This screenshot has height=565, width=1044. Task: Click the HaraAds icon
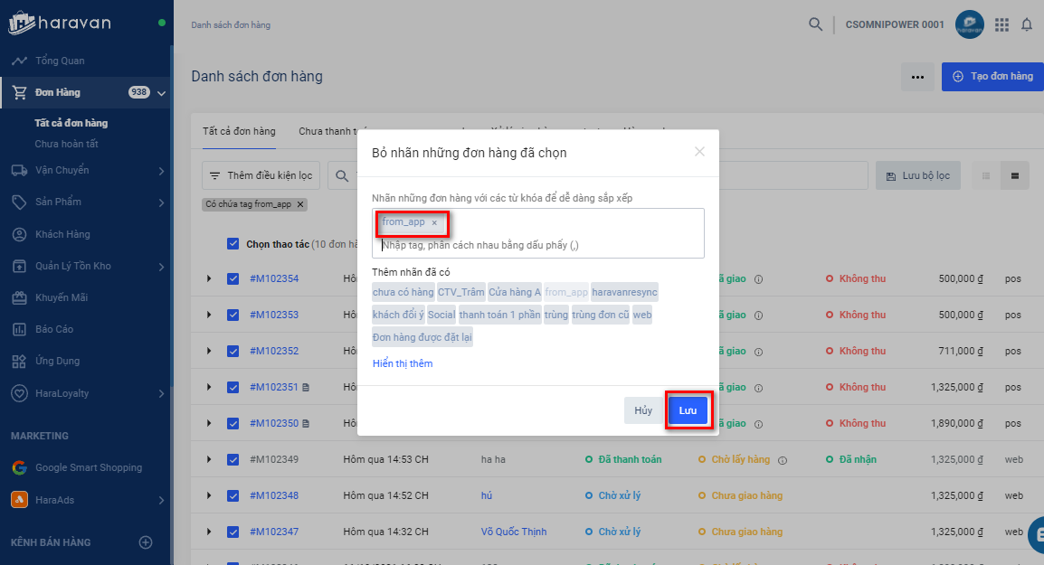[x=19, y=500]
